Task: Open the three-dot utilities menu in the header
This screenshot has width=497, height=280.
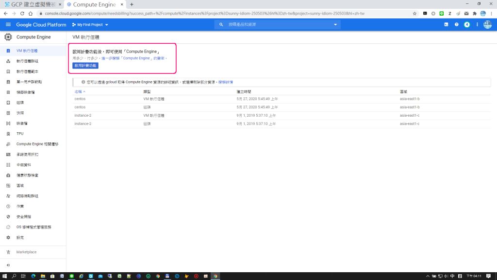Action: (477, 24)
